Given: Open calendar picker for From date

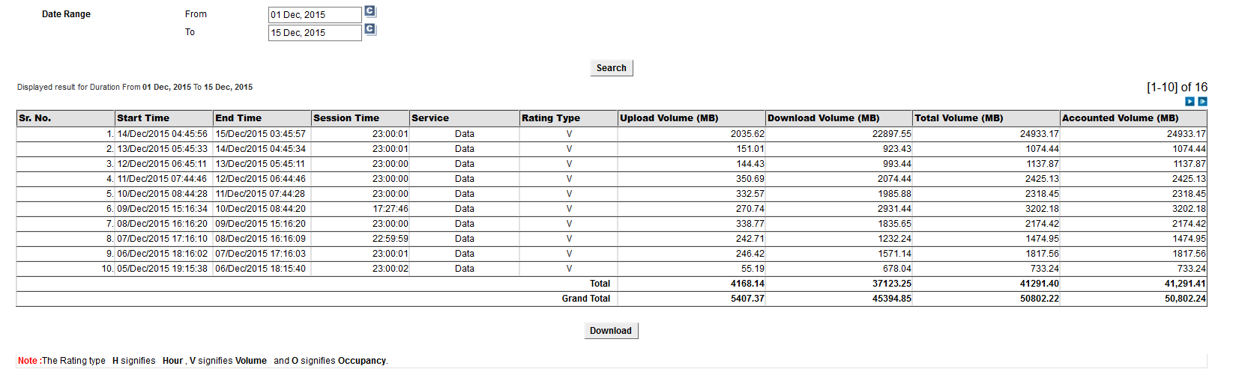Looking at the screenshot, I should point(370,12).
